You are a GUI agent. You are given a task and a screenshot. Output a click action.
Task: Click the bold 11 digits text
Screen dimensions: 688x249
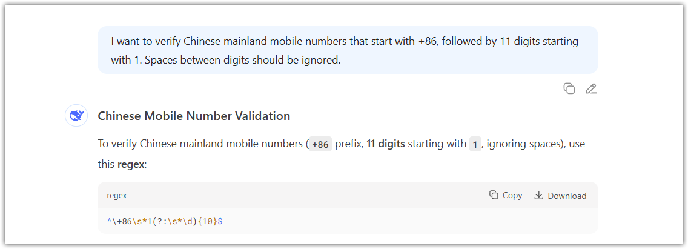386,144
